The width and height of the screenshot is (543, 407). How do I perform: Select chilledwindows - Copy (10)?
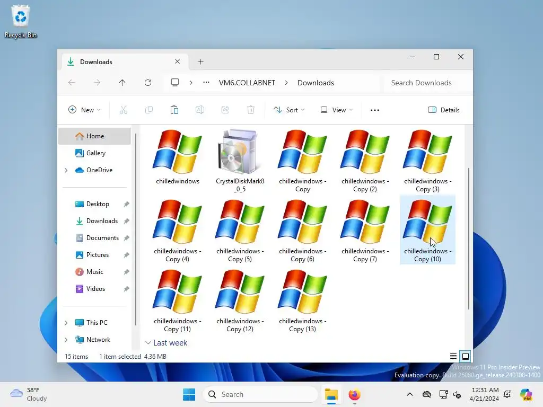pos(427,230)
